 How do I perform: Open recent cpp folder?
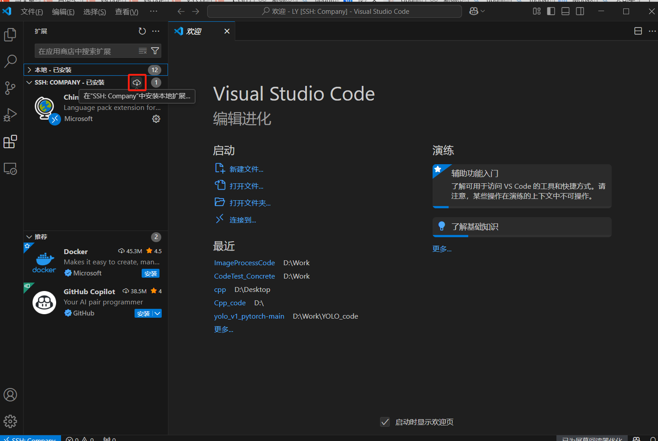pyautogui.click(x=220, y=290)
